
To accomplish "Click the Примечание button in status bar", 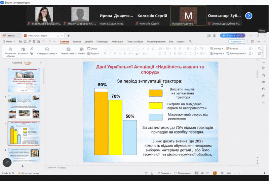I will tap(183, 173).
